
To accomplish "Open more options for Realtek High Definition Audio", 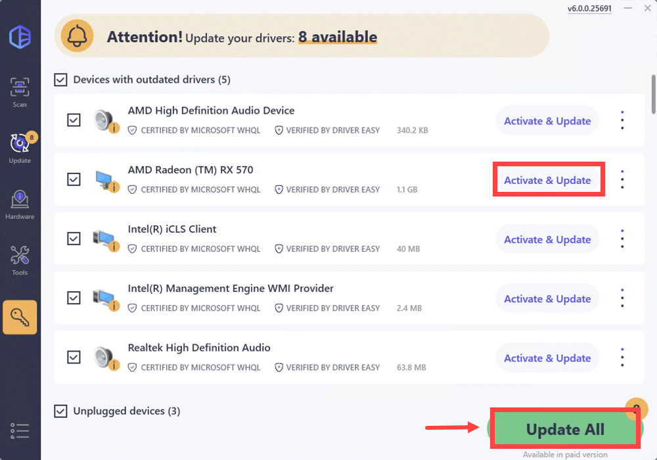I will pos(622,357).
